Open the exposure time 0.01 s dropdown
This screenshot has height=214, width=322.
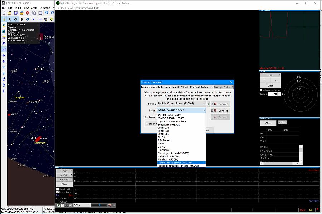coord(82,205)
